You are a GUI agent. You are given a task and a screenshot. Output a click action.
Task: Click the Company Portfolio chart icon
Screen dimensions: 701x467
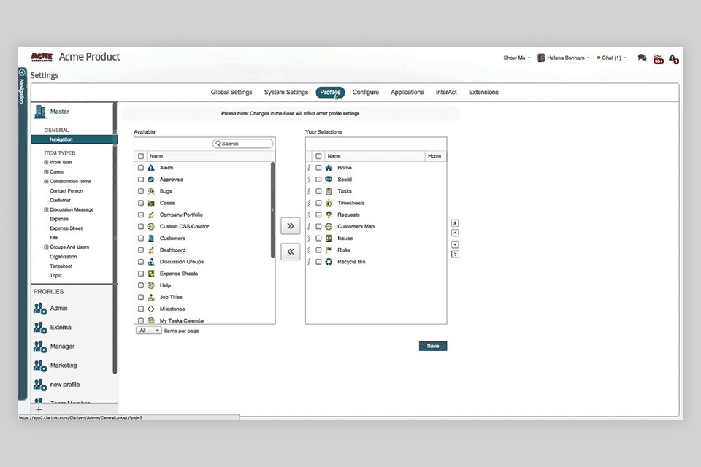pyautogui.click(x=151, y=215)
